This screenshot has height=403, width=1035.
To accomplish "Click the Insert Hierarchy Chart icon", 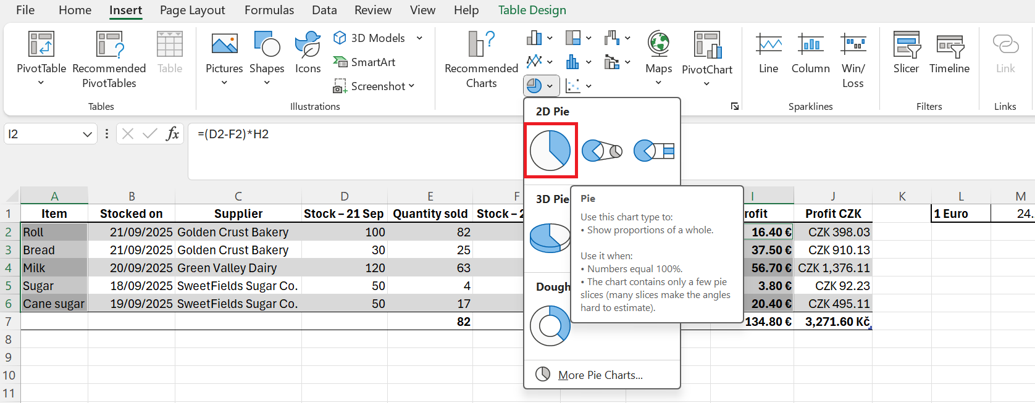I will (573, 38).
